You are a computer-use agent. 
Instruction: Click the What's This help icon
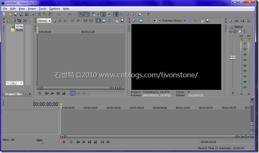147,14
